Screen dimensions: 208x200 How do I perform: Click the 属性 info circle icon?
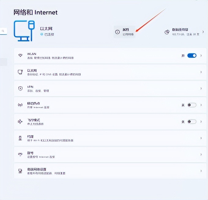[x=117, y=32]
